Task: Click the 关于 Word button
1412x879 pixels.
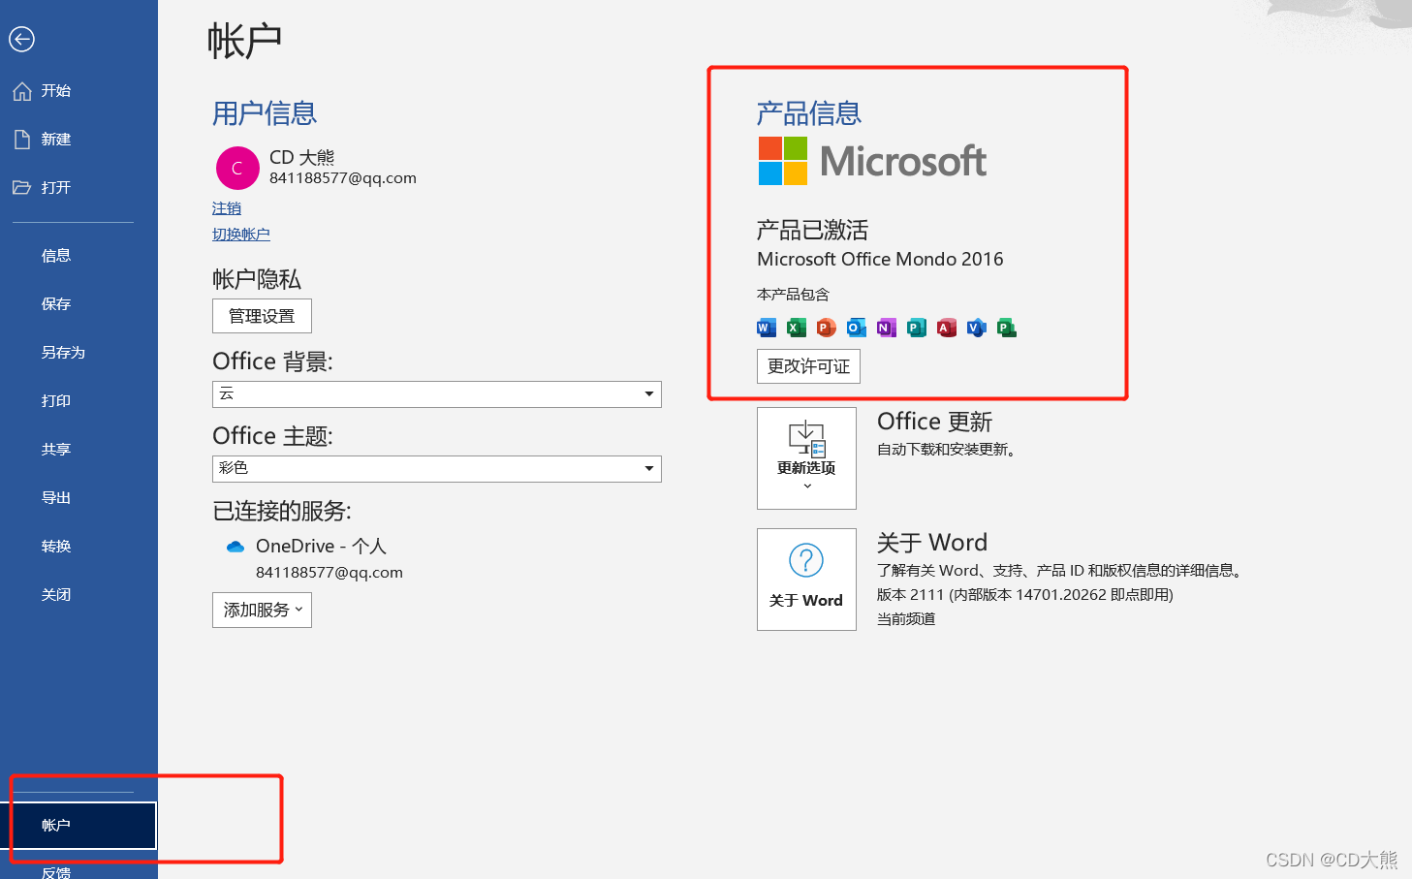Action: (x=806, y=580)
